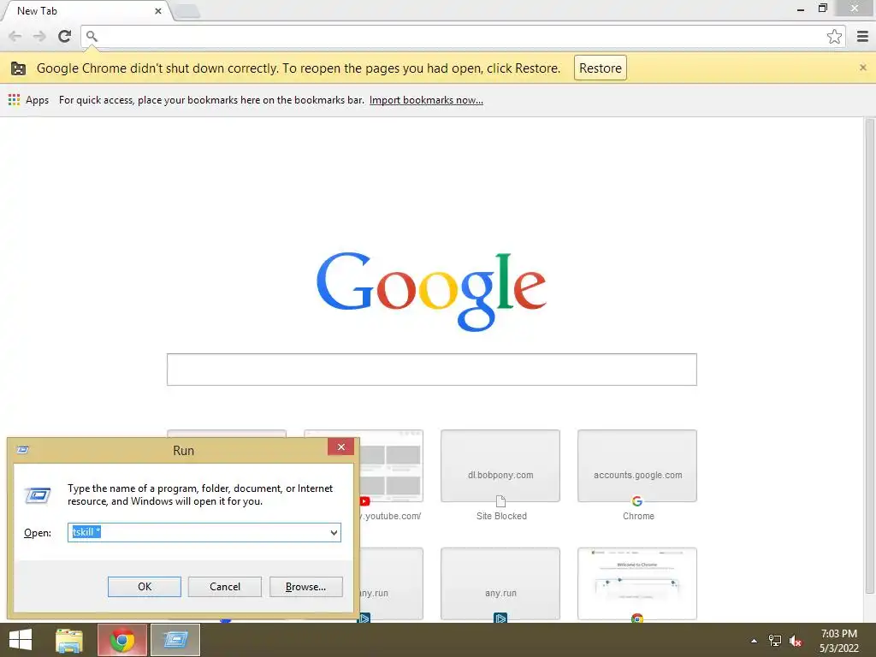Cancel the Run dialog
Viewport: 876px width, 657px height.
225,587
